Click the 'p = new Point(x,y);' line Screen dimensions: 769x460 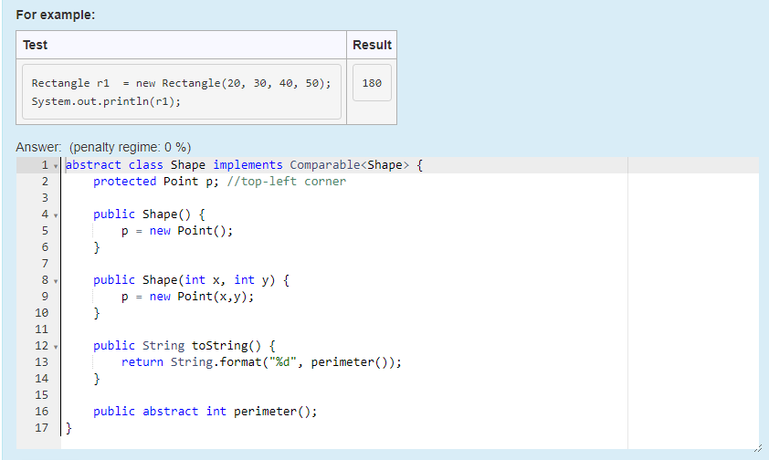[x=187, y=297]
